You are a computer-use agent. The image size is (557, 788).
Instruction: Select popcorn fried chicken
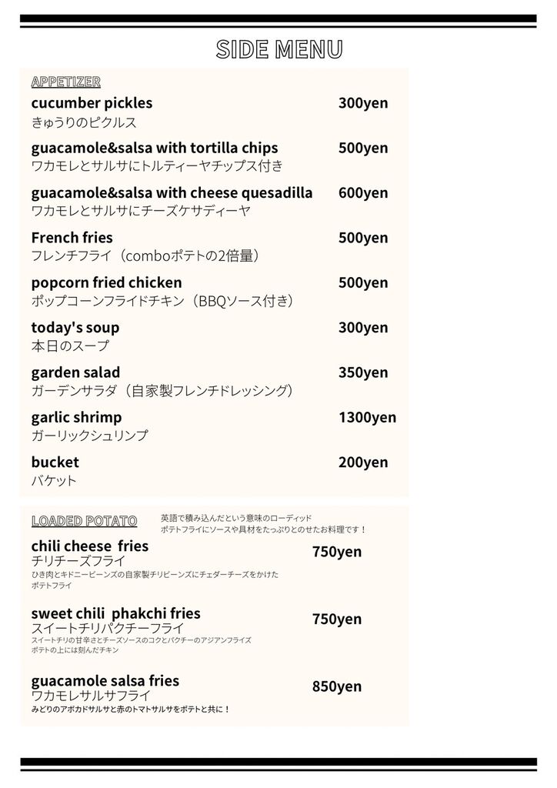tap(106, 283)
